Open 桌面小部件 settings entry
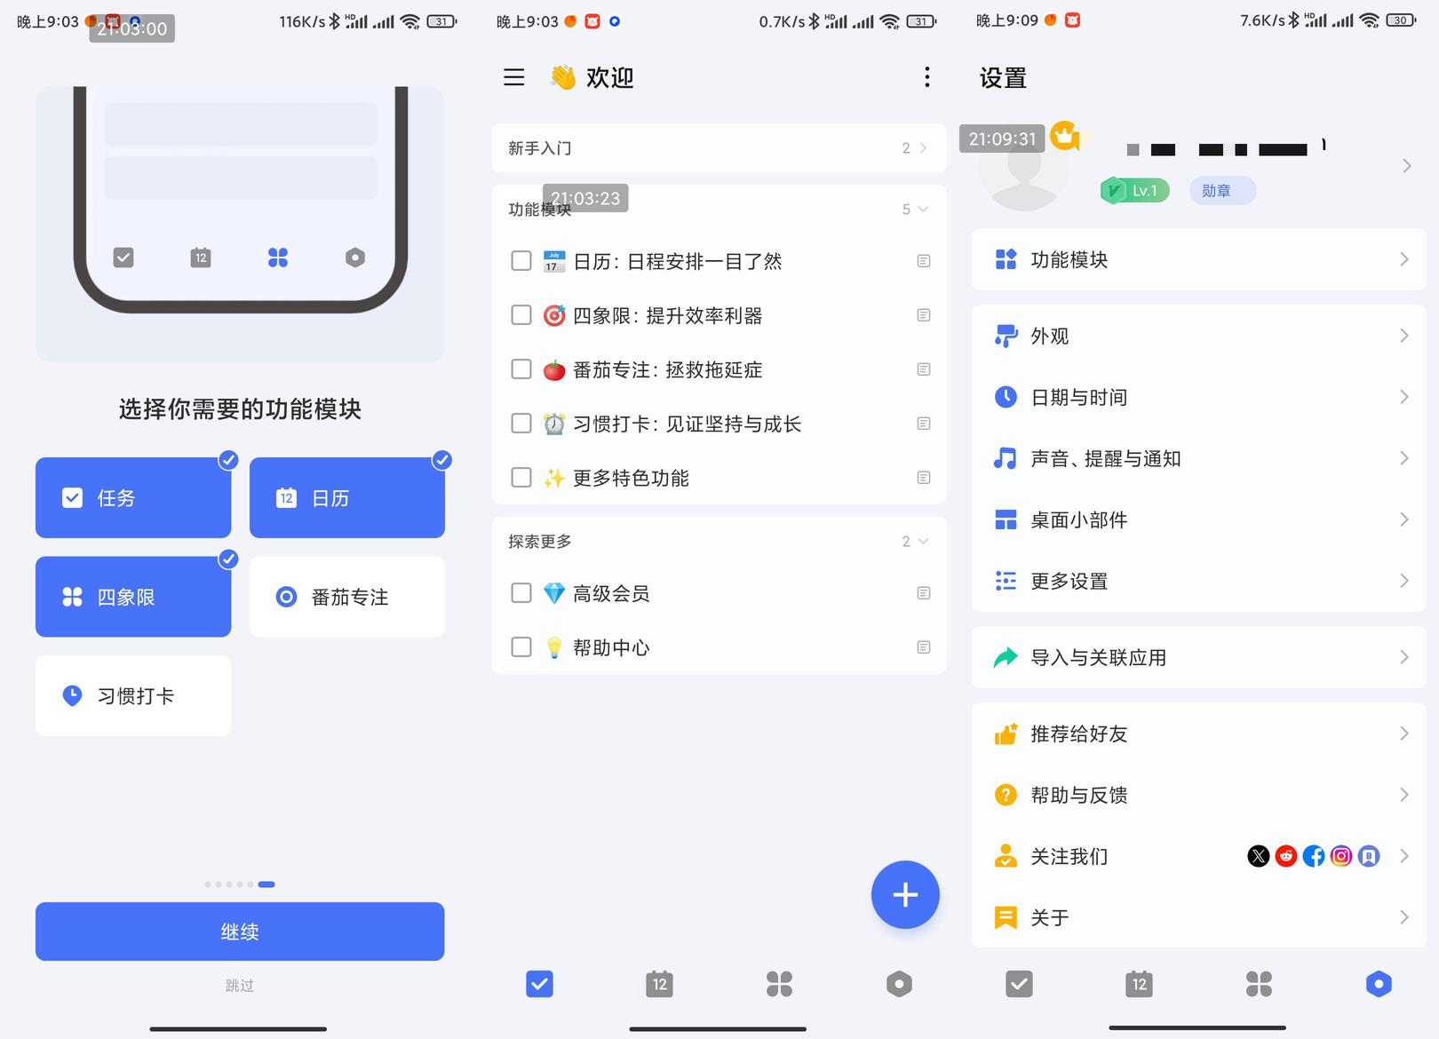 point(1198,519)
